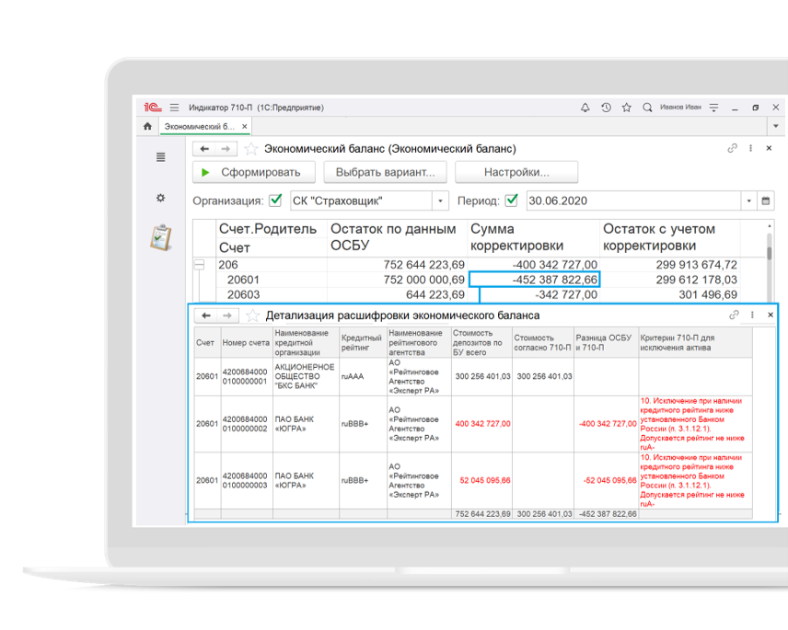Viewport: 788px width, 630px height.
Task: Navigate back in Детализация расшифровки window
Action: (x=206, y=315)
